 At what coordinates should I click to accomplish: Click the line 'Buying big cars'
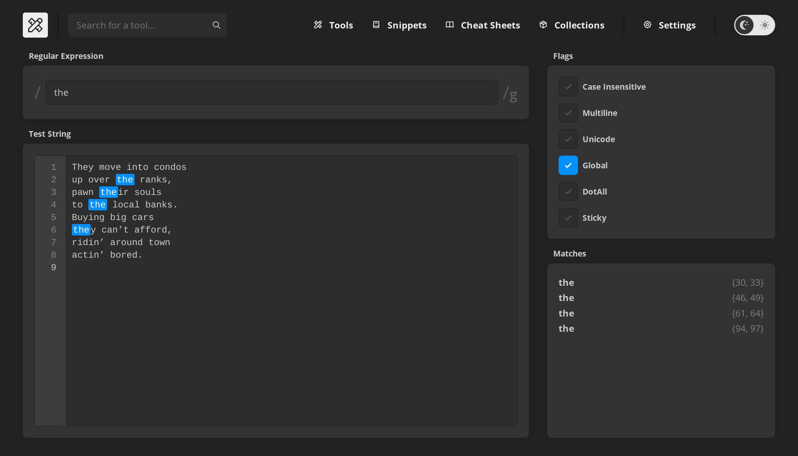pos(113,217)
